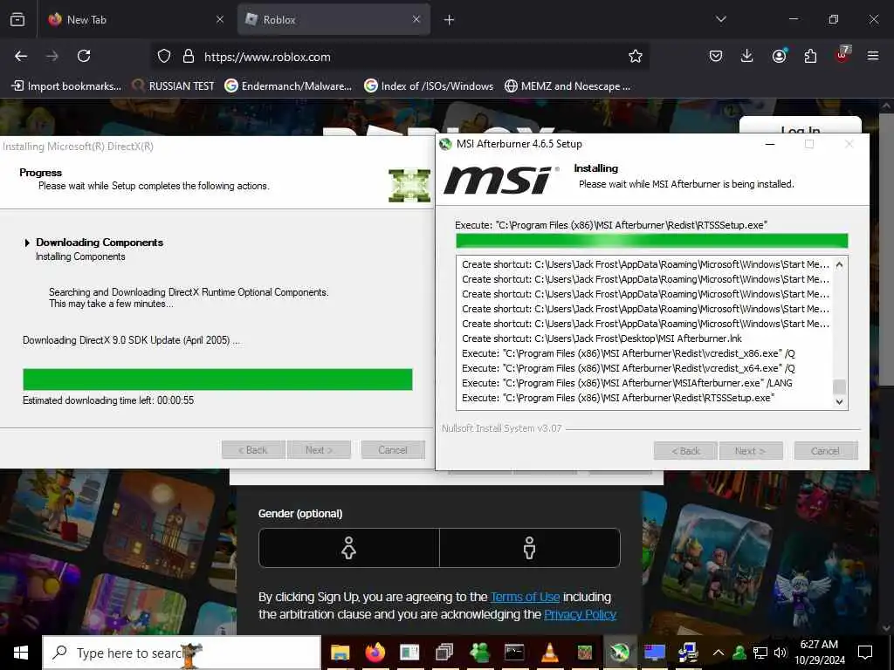Open Firefox View from tab bar
This screenshot has width=894, height=670.
coord(17,19)
